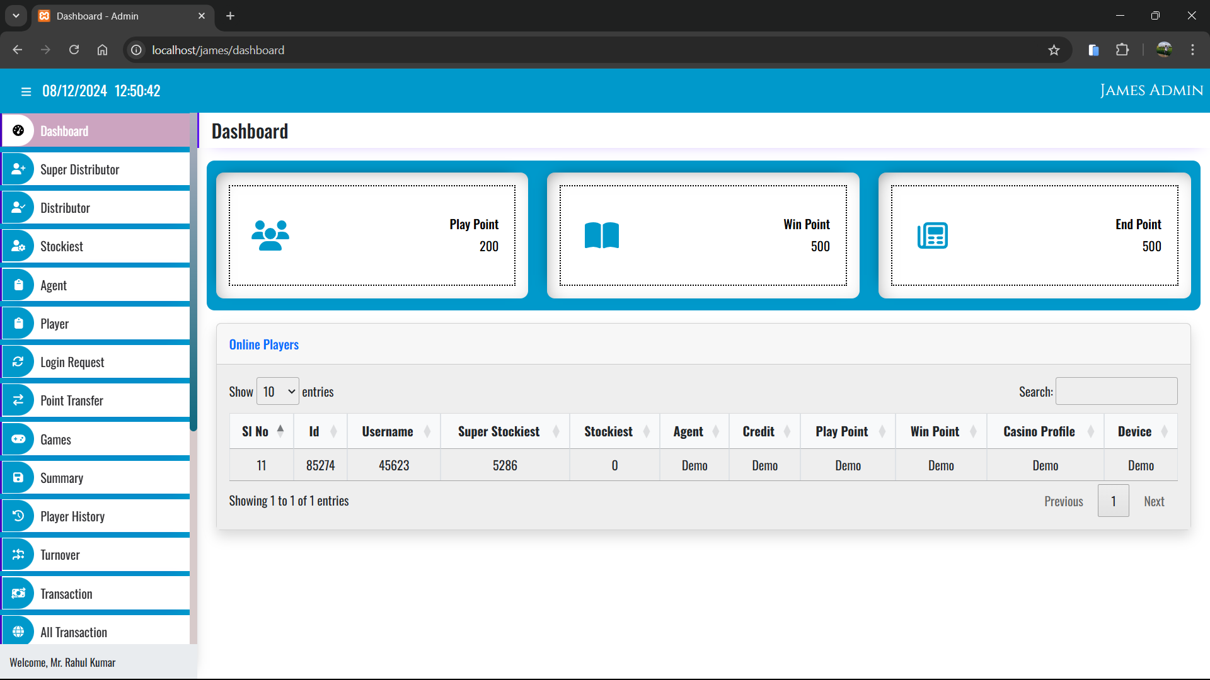Sort table by Casino Profile column

1046,431
